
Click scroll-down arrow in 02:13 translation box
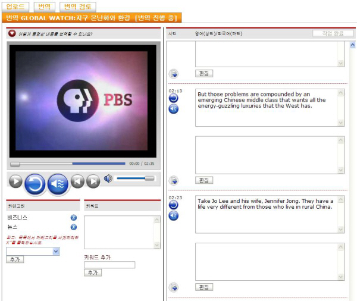tap(341, 170)
